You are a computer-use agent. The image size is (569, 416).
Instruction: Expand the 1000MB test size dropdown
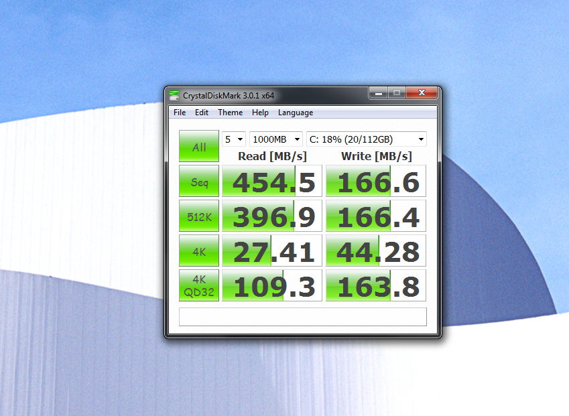(x=276, y=139)
